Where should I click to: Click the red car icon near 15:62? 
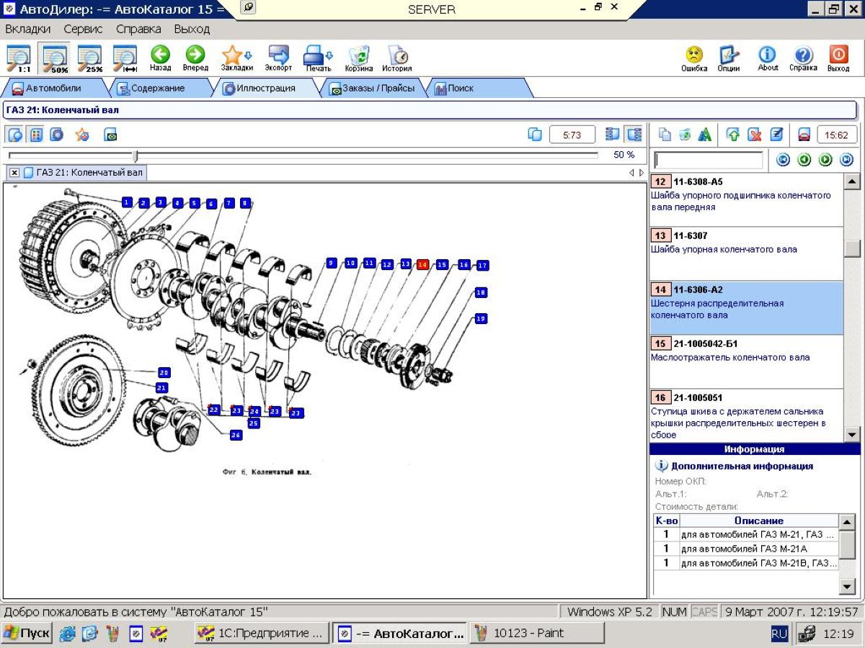coord(804,135)
